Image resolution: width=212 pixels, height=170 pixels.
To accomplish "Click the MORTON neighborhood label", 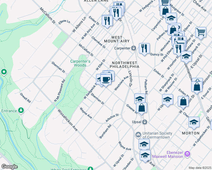I will coord(191,133).
